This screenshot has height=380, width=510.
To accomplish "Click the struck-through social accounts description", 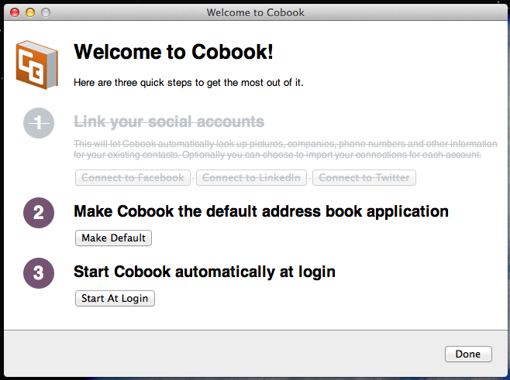I will click(285, 149).
